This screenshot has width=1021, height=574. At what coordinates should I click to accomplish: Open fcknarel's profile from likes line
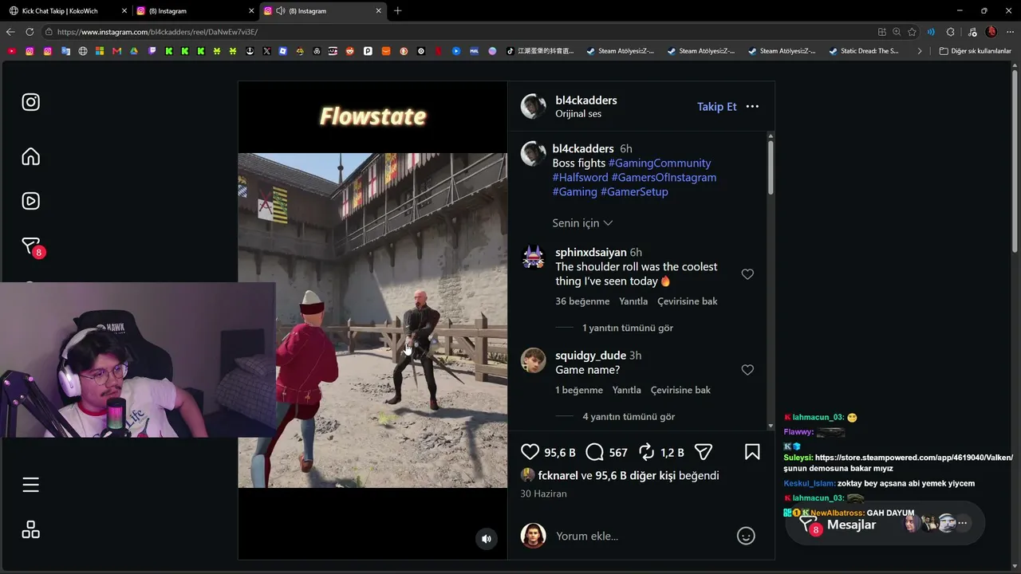coord(558,475)
